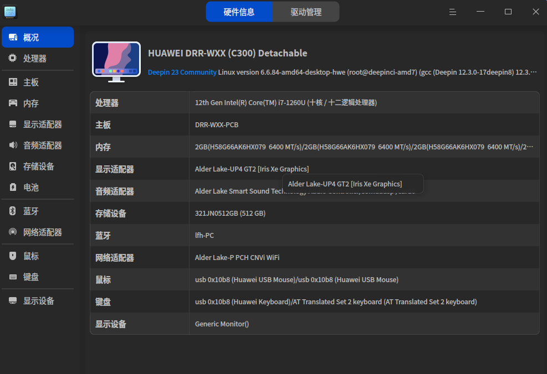This screenshot has height=374, width=547.
Task: Open the 存储设备 storage disk icon
Action: coord(13,167)
